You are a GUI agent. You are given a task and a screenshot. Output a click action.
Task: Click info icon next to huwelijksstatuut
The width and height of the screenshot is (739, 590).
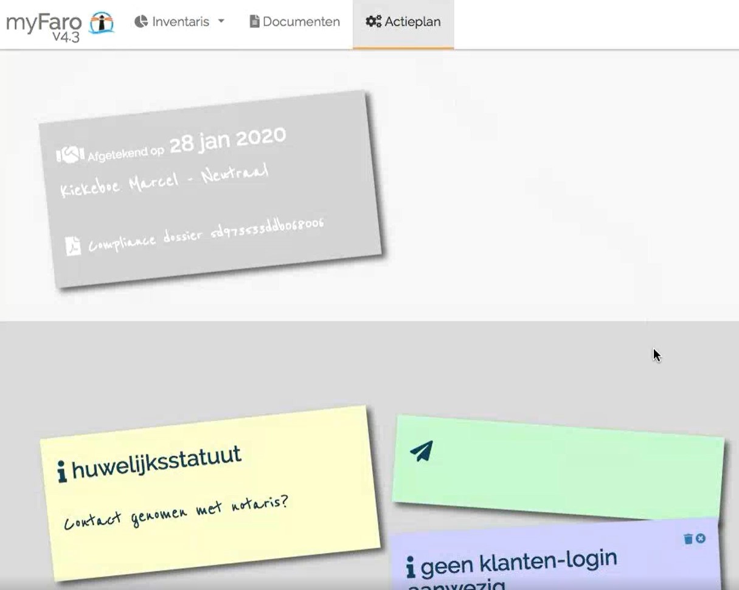tap(62, 471)
